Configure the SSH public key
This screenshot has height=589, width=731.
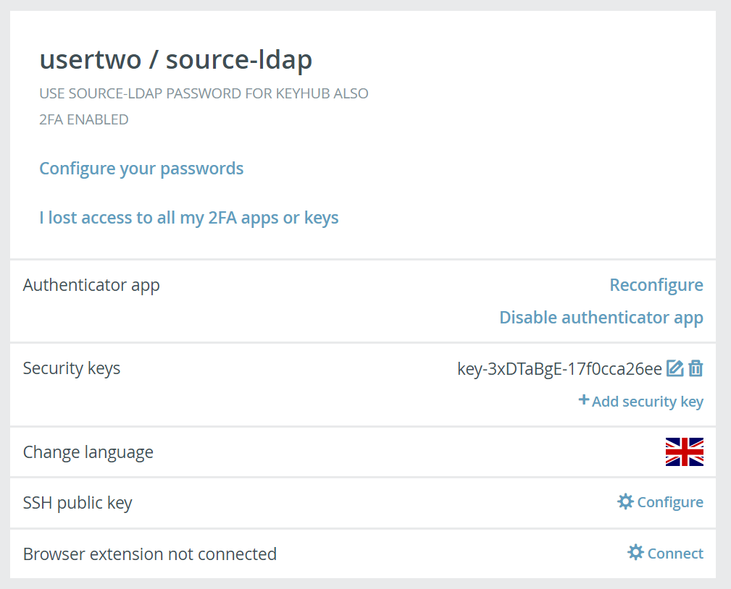[x=661, y=502]
